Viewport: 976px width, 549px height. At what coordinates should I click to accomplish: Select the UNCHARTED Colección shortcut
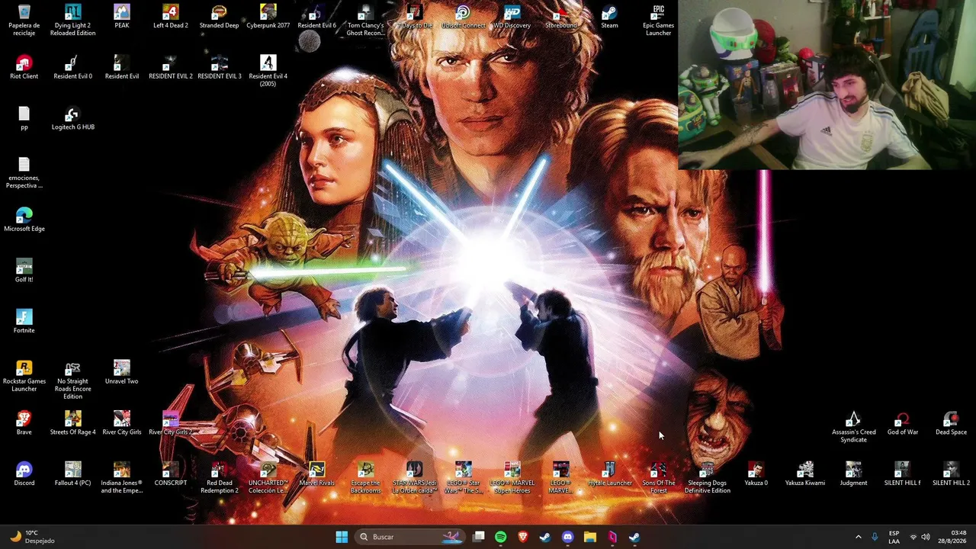(x=268, y=477)
